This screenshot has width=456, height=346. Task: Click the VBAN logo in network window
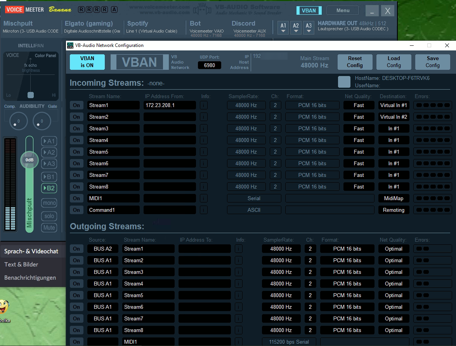pos(140,62)
